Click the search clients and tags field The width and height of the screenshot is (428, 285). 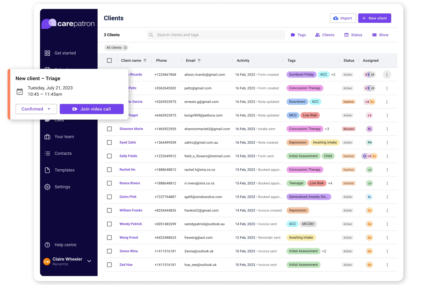click(215, 35)
